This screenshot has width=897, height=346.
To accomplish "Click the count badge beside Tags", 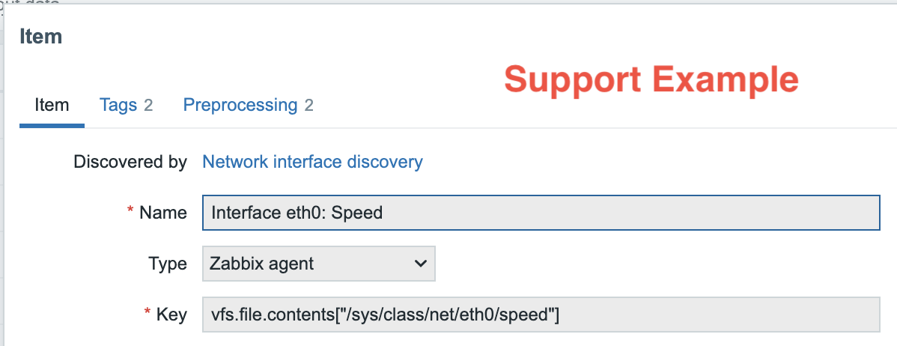I will click(148, 106).
